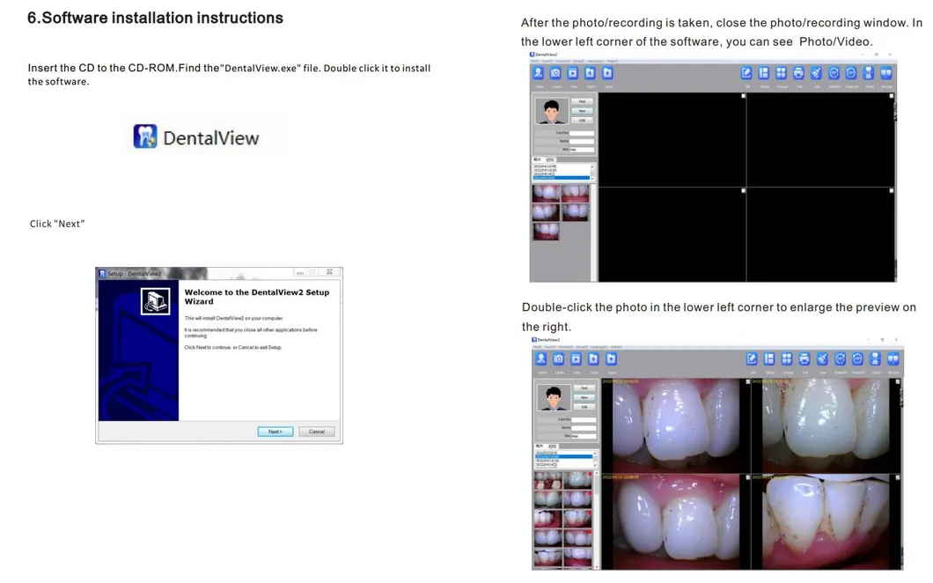Viewport: 933px width, 583px height.
Task: Click the Clear broom icon in lower toolbar
Action: (x=821, y=358)
